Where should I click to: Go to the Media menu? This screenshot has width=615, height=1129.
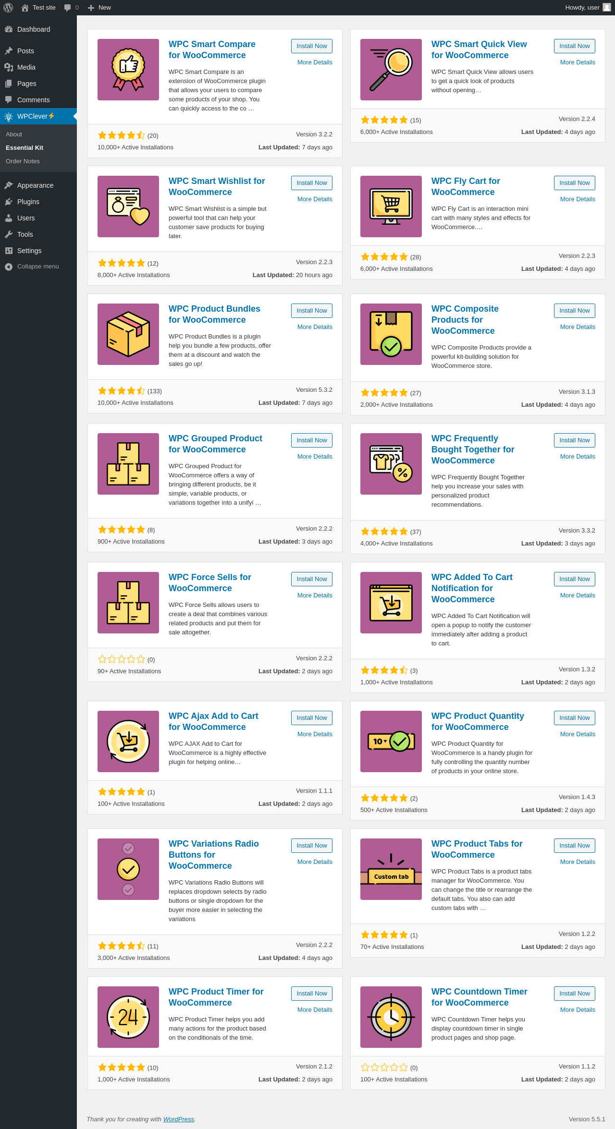click(38, 67)
